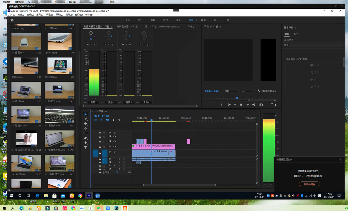Go to In point
Viewport: 348px width, 211px height.
tap(229, 105)
